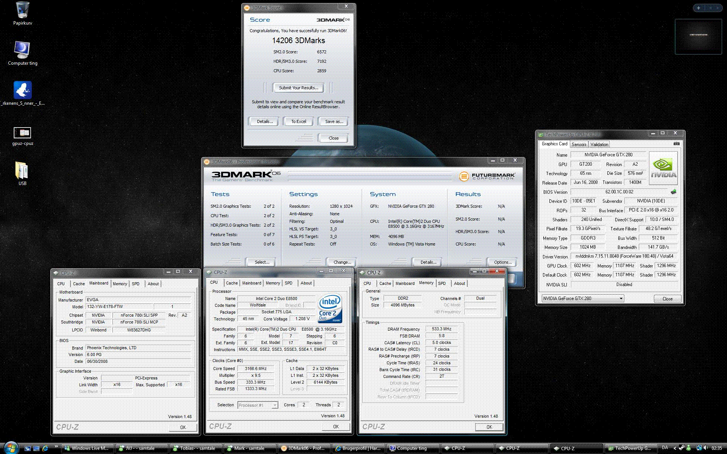The image size is (727, 454).
Task: Open the Papirkurv recycle bin icon
Action: 22,11
